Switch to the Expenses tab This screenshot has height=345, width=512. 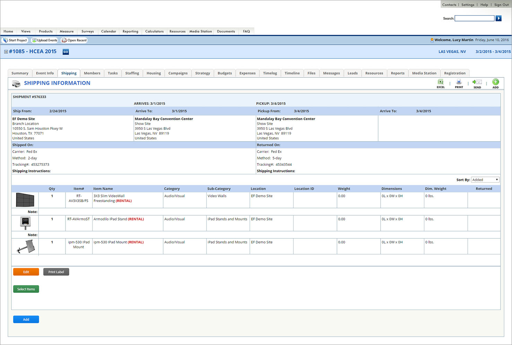(x=248, y=73)
